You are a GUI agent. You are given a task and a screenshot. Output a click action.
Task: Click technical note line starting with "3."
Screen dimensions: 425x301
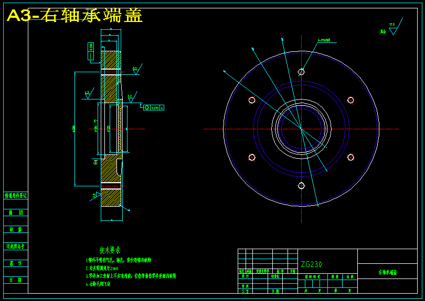131,276
